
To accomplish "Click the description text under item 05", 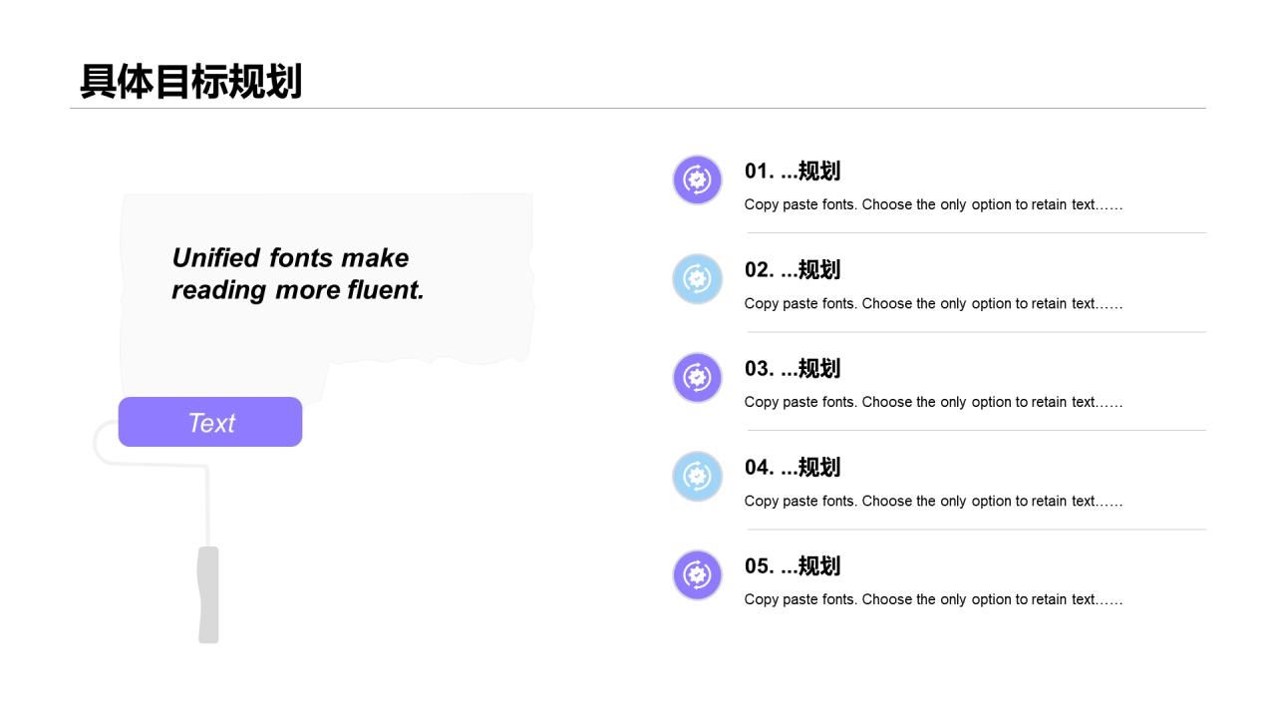I will (934, 599).
